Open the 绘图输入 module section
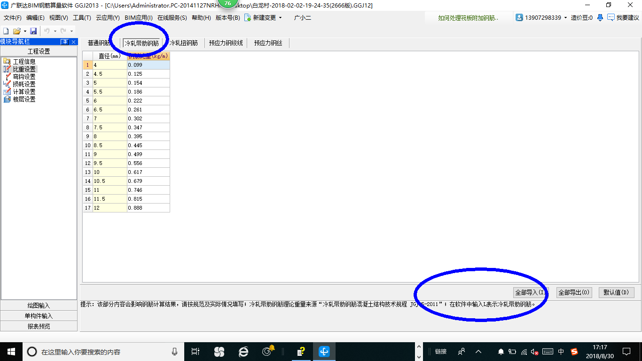Viewport: 642px width, 361px height. pos(39,306)
